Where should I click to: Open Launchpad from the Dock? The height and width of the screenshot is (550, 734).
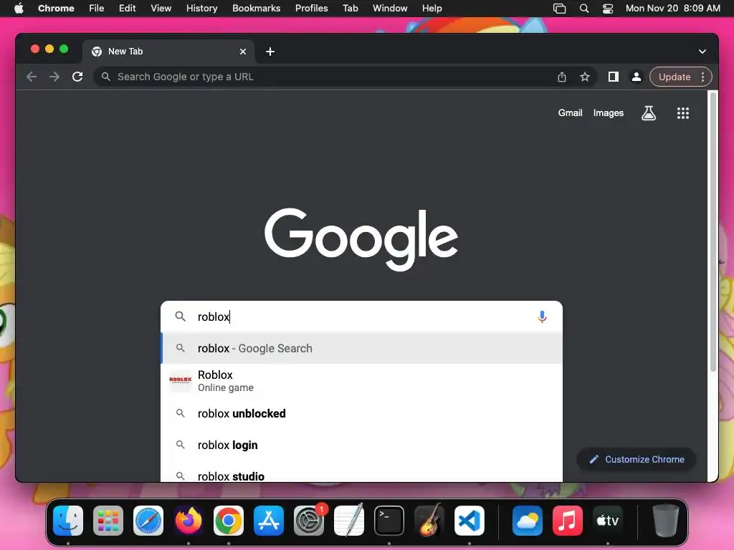point(108,520)
